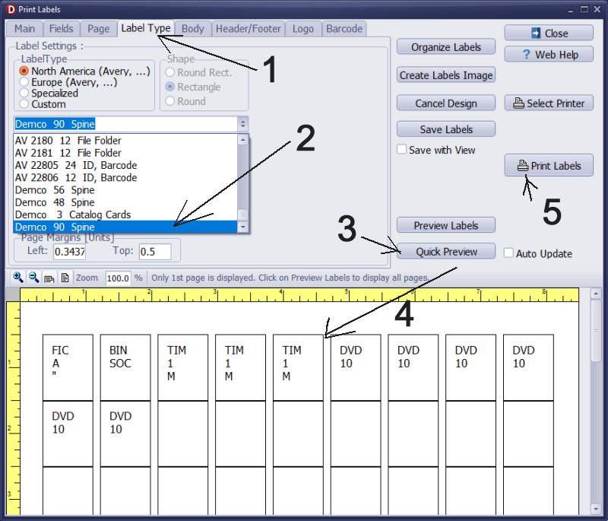Open the Page tab
Screen dimensions: 608x521
(x=99, y=29)
